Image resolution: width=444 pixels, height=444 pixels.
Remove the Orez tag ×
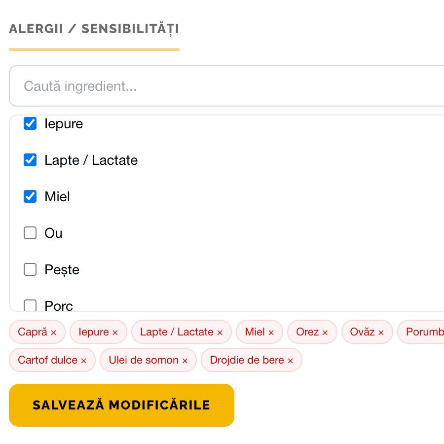(325, 333)
